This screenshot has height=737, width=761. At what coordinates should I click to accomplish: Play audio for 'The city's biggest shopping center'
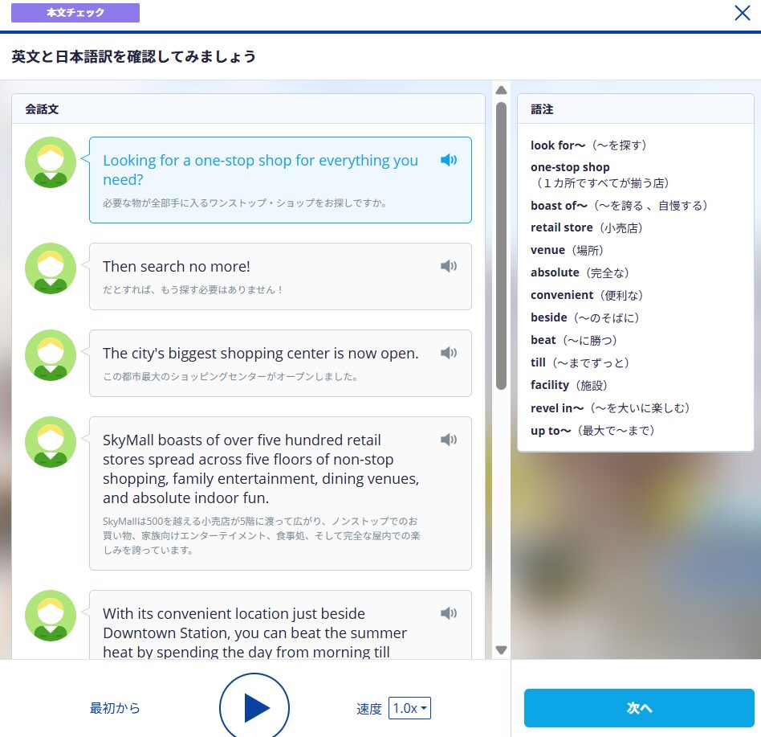coord(448,353)
